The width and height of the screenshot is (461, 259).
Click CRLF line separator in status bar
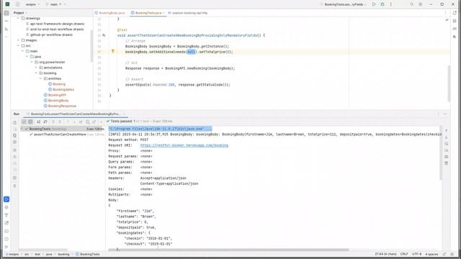[404, 254]
